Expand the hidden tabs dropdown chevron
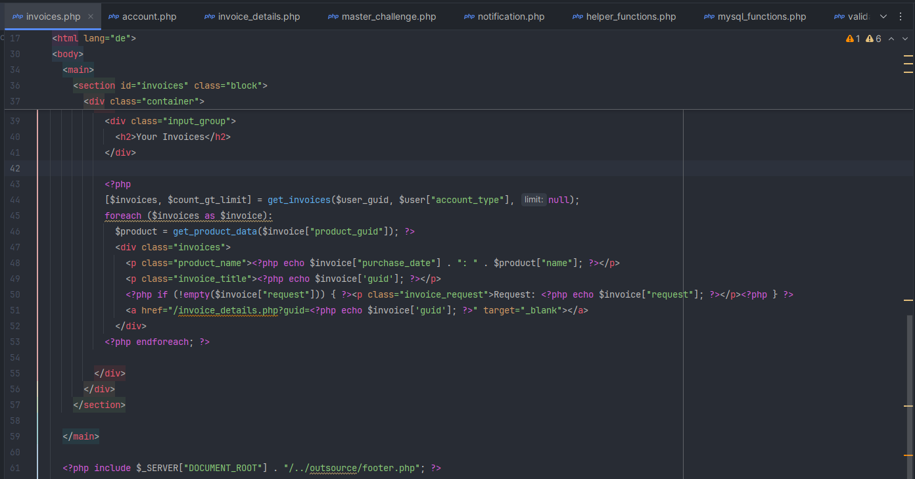The image size is (915, 479). [883, 16]
